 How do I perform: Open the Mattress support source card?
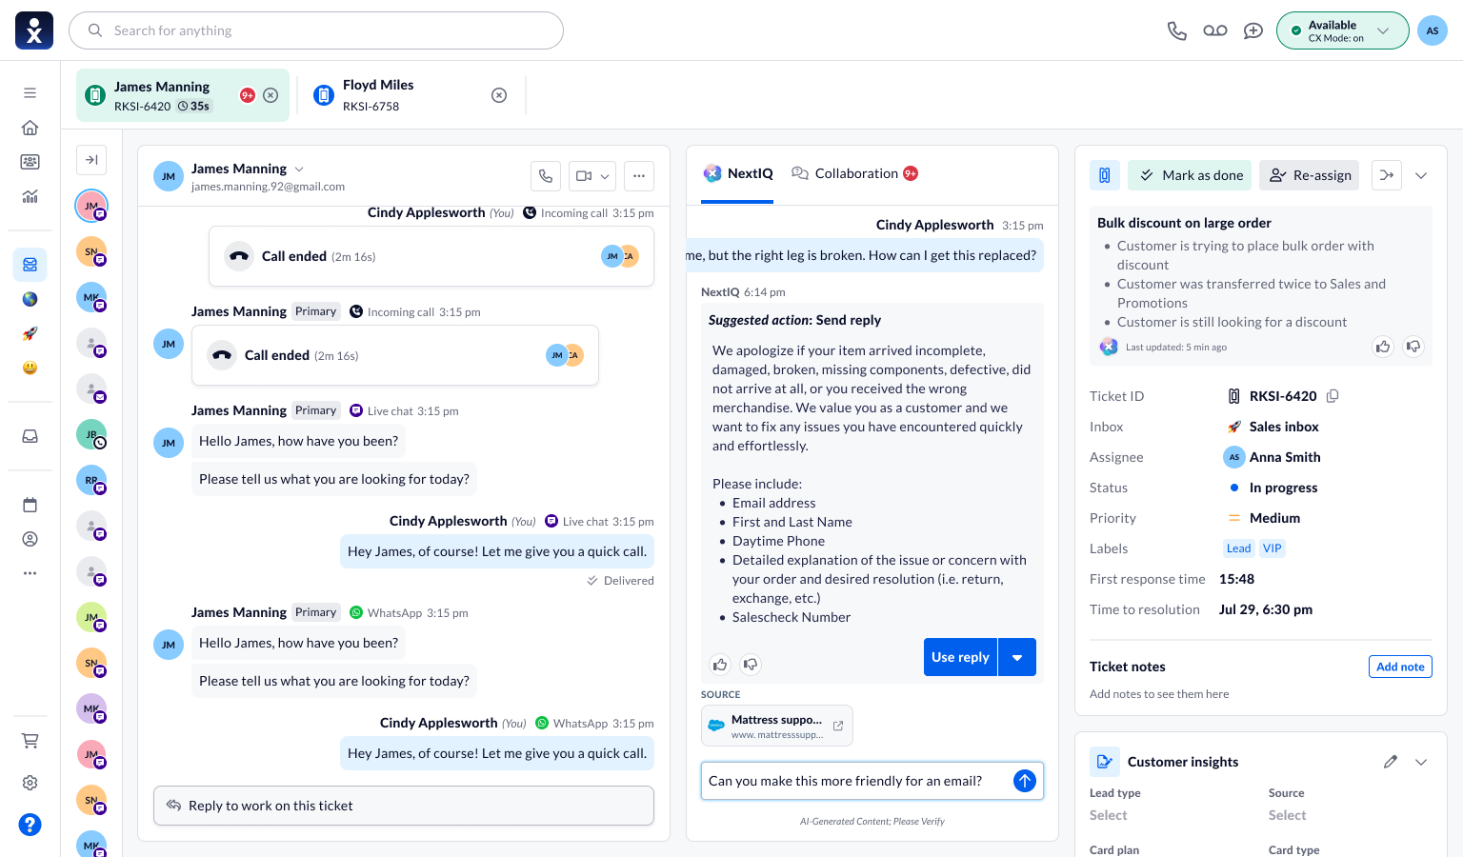coord(777,726)
